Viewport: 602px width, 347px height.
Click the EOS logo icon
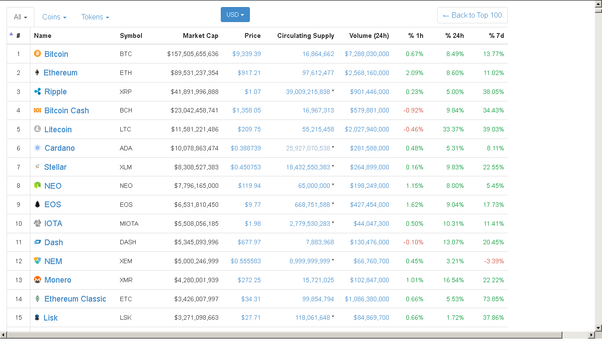pyautogui.click(x=37, y=204)
